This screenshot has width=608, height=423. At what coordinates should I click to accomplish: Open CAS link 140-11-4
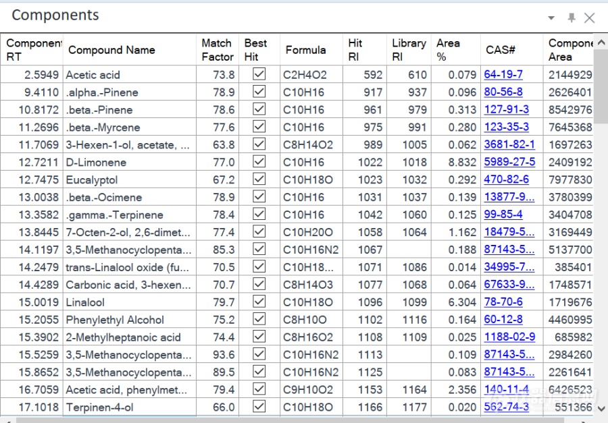(x=506, y=389)
